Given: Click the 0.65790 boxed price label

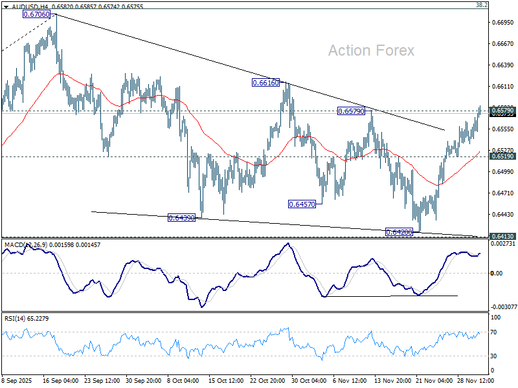Looking at the screenshot, I should (351, 111).
